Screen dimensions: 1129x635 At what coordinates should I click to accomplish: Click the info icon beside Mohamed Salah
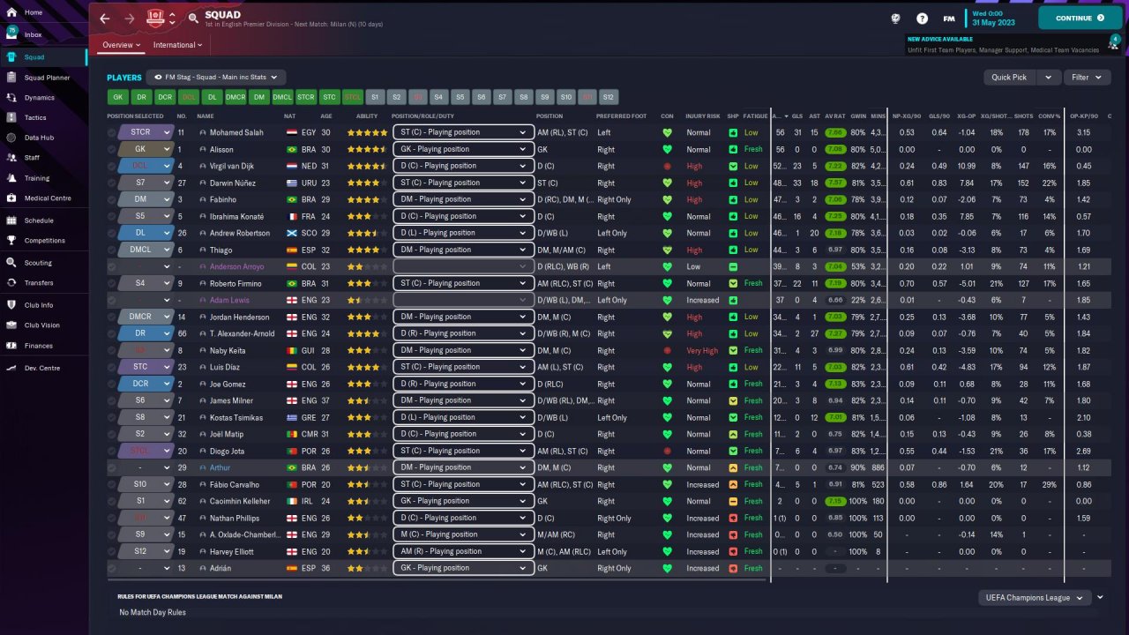202,132
